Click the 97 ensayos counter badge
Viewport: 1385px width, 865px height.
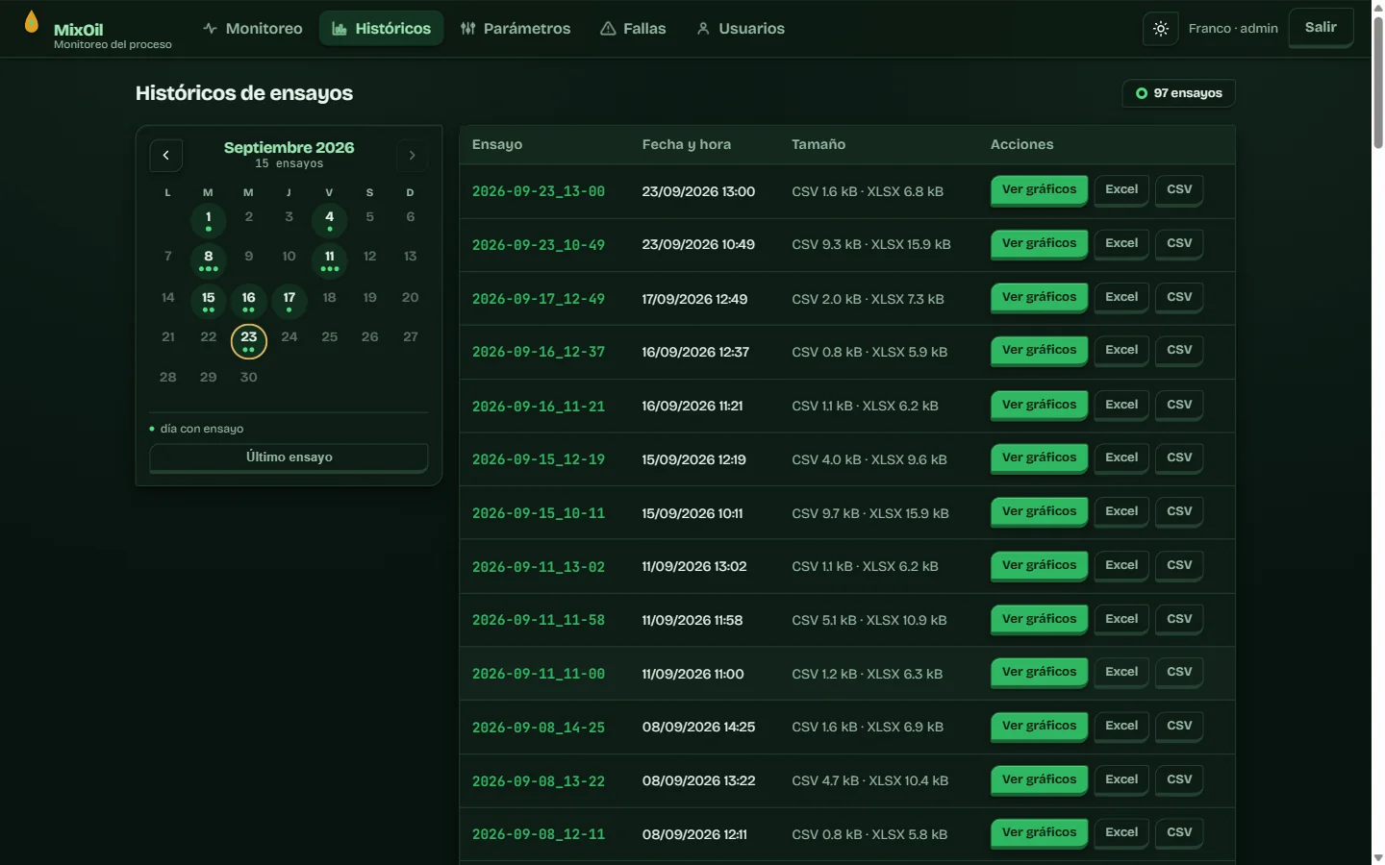coord(1178,93)
